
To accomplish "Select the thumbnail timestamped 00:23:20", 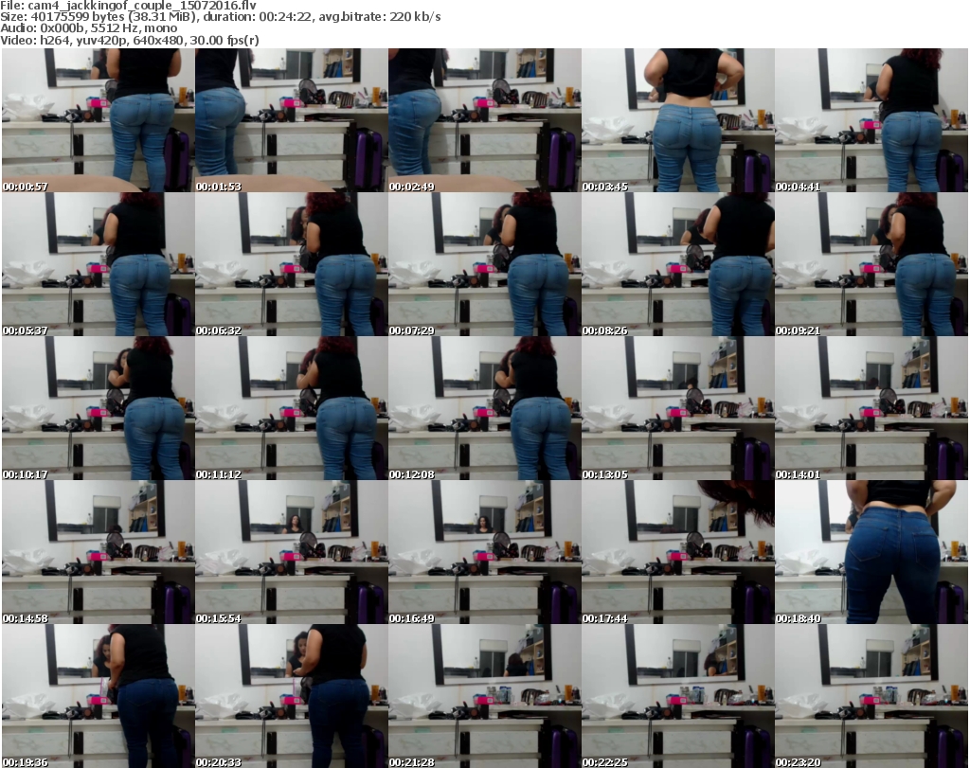I will coord(871,696).
